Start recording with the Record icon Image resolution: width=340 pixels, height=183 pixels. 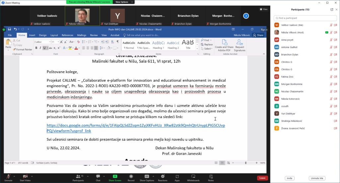pyautogui.click(x=131, y=177)
